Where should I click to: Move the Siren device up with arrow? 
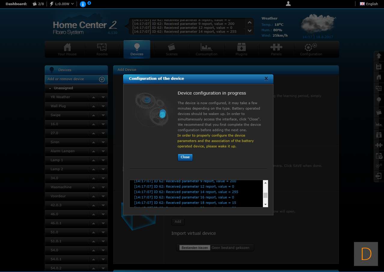point(94,142)
